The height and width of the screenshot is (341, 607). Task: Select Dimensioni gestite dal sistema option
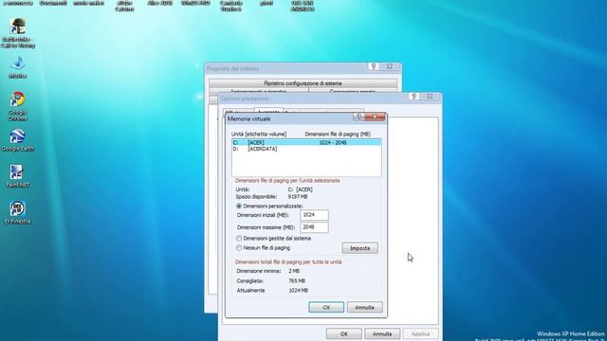tap(239, 238)
